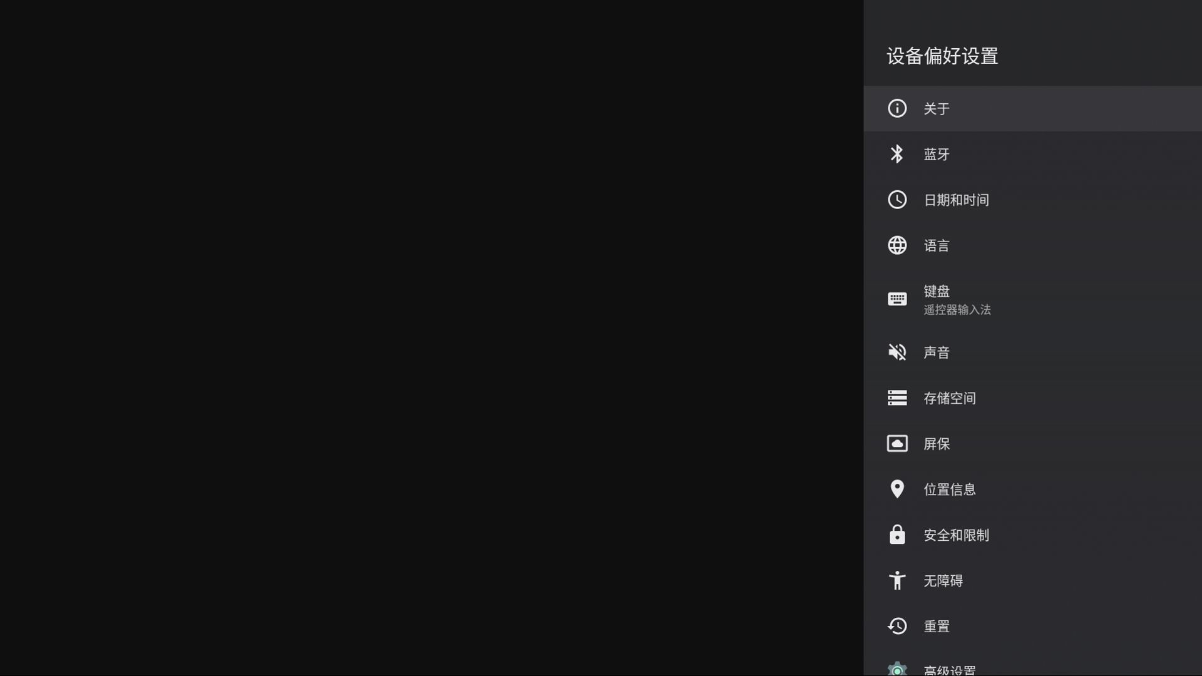
Task: Select the Bluetooth icon beside 蓝牙
Action: pos(897,154)
